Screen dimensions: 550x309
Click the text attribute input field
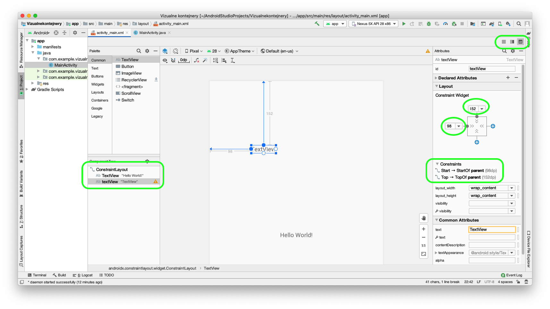pos(492,230)
